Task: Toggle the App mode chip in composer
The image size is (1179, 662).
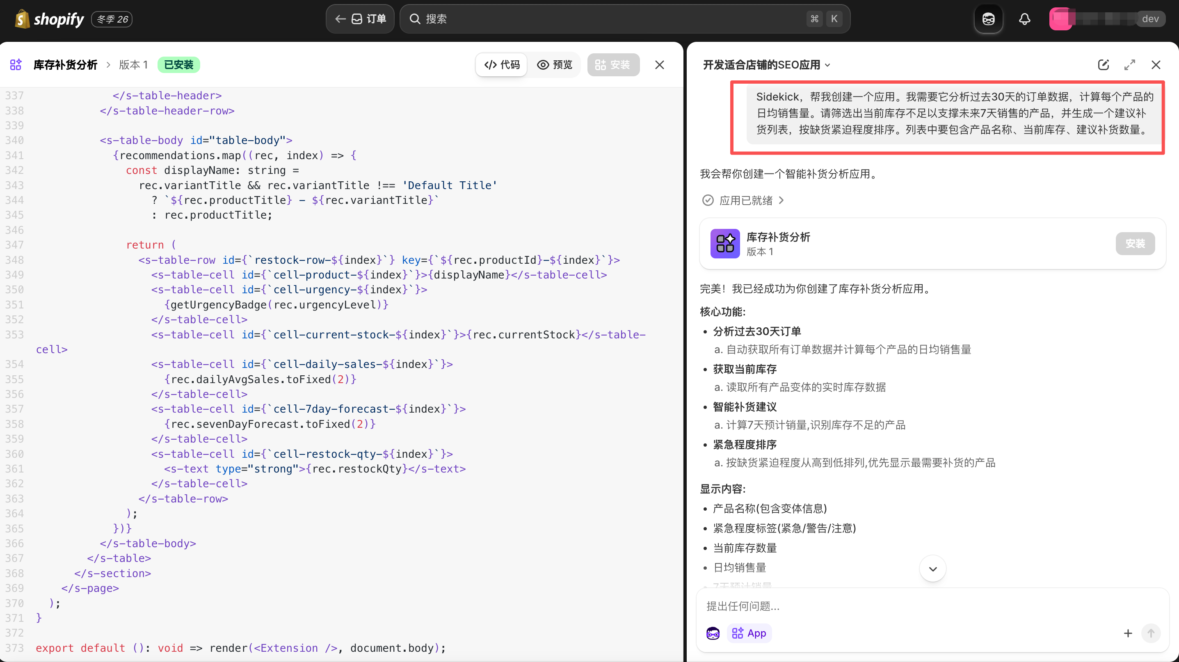Action: [749, 633]
